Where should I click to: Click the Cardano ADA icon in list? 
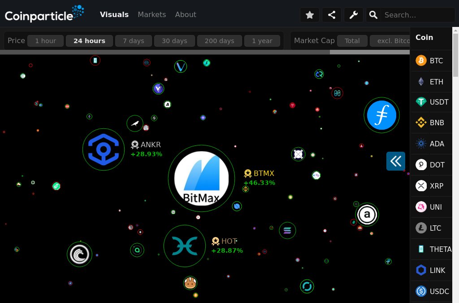(x=421, y=144)
